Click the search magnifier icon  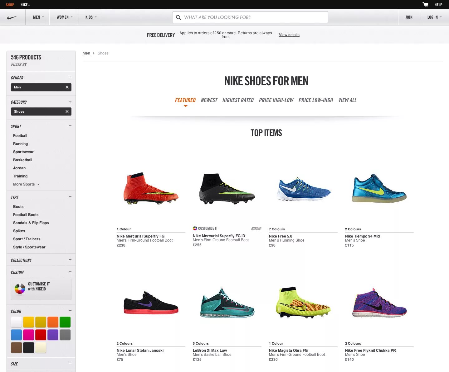pyautogui.click(x=178, y=17)
